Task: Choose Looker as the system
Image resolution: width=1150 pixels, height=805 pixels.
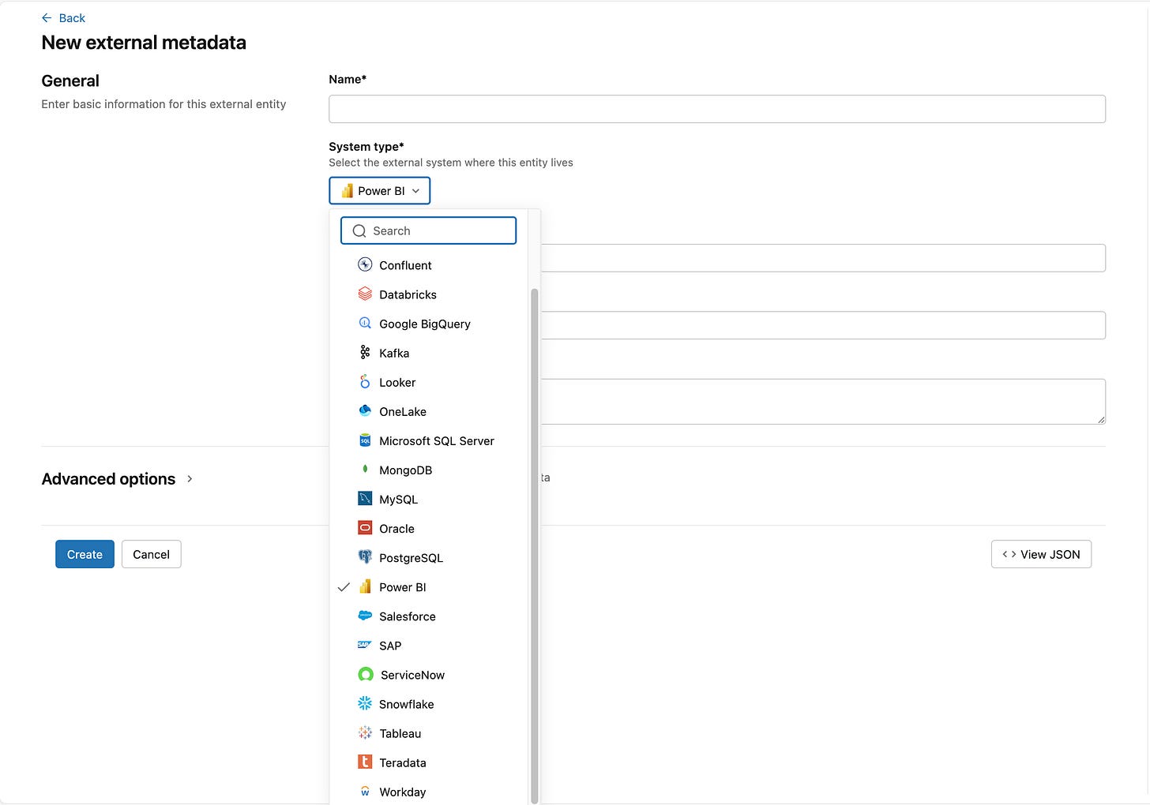Action: [429, 382]
